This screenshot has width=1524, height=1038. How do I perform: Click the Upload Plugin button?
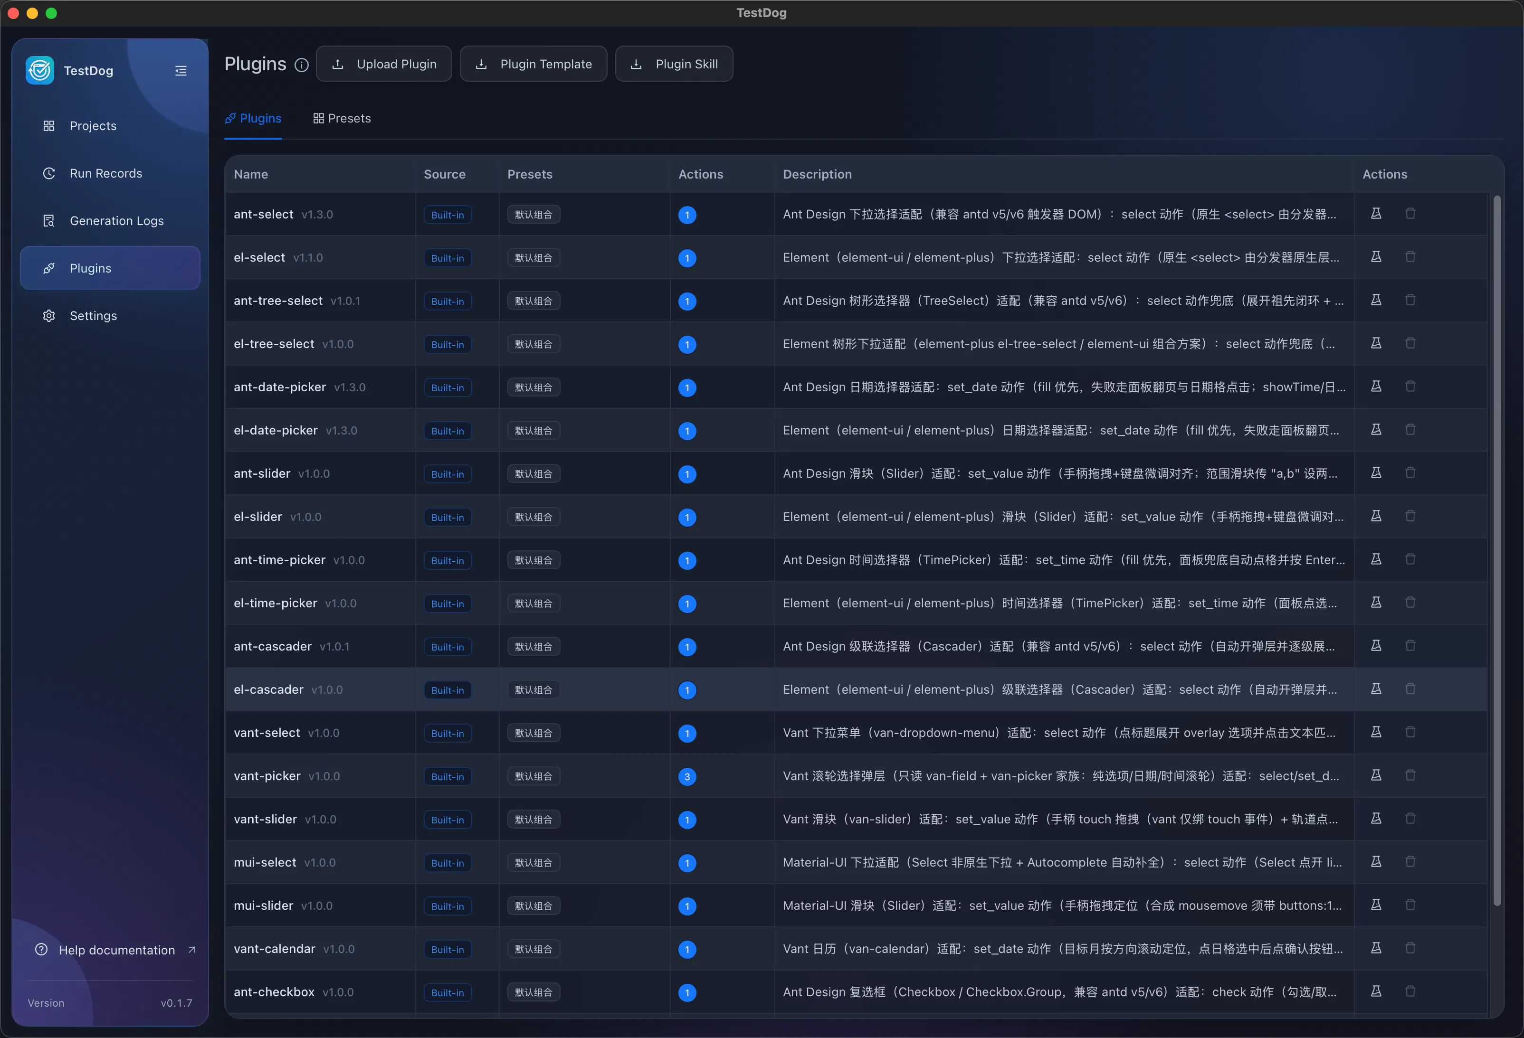[384, 64]
